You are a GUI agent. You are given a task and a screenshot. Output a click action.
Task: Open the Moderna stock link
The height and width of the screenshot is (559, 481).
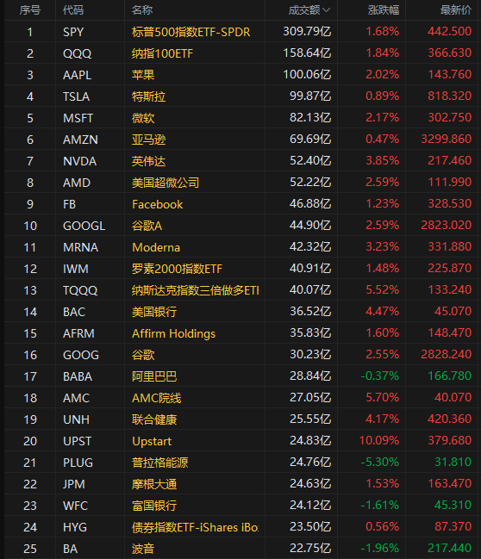(156, 247)
